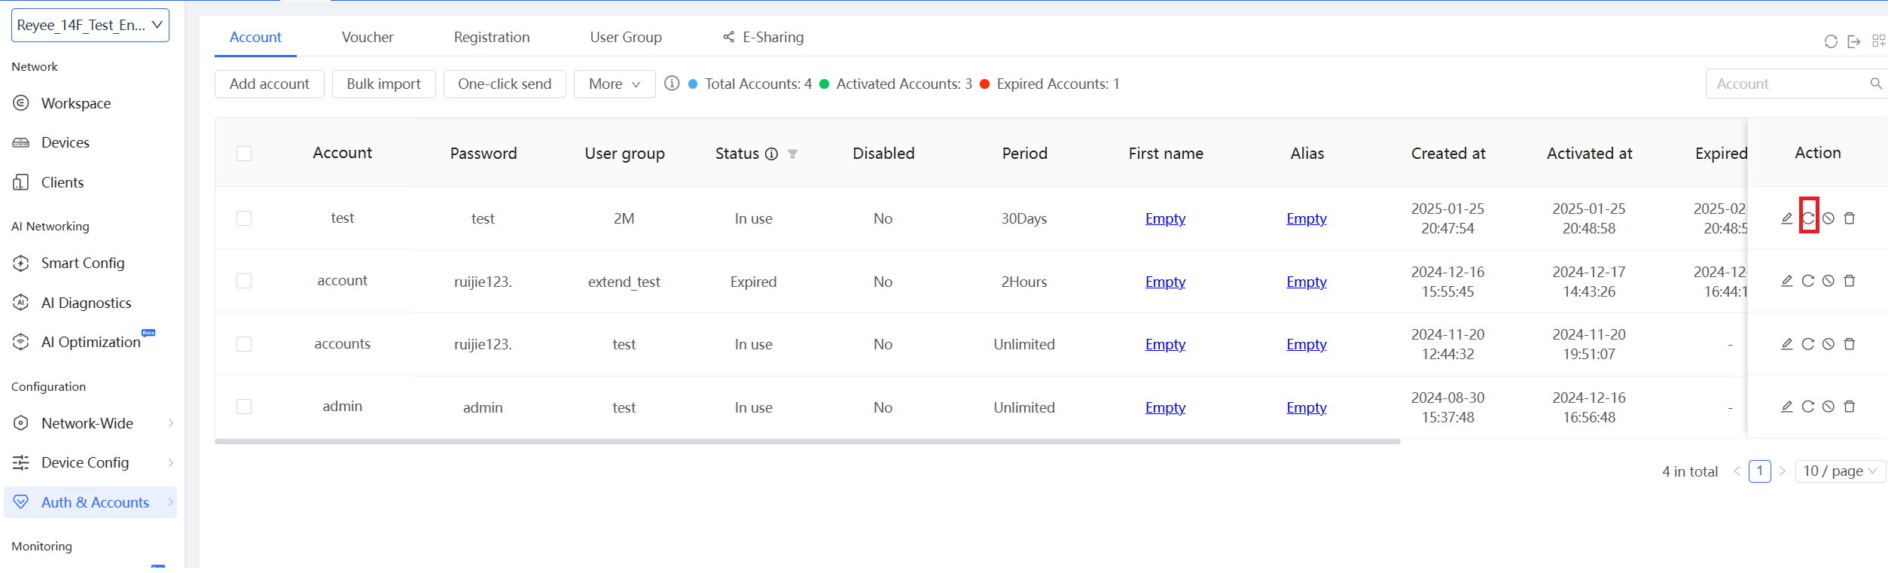Click the info icon beside the More button
Image resolution: width=1888 pixels, height=573 pixels.
pyautogui.click(x=672, y=84)
